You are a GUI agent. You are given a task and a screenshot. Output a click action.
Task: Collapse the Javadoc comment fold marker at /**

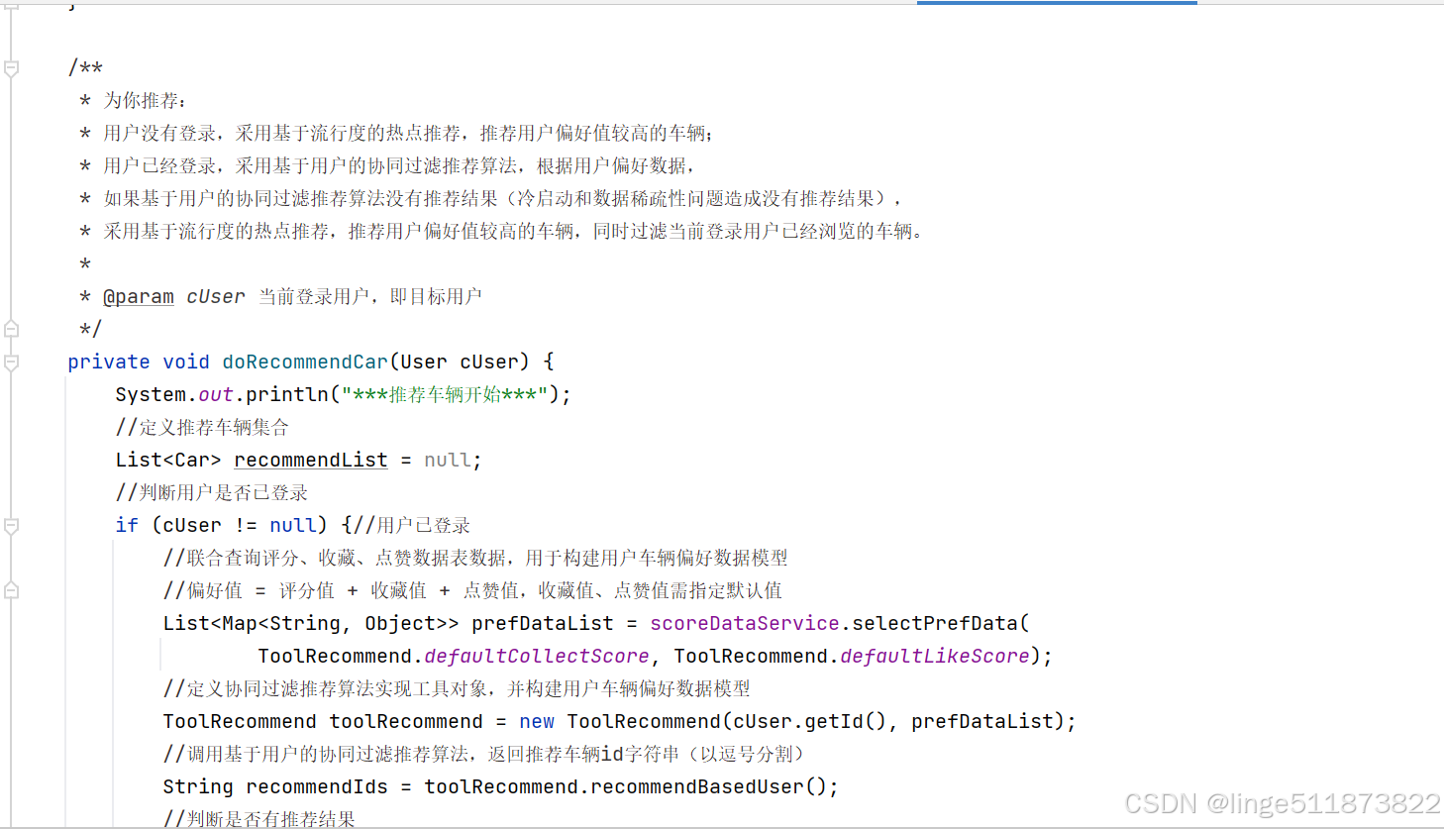point(12,68)
